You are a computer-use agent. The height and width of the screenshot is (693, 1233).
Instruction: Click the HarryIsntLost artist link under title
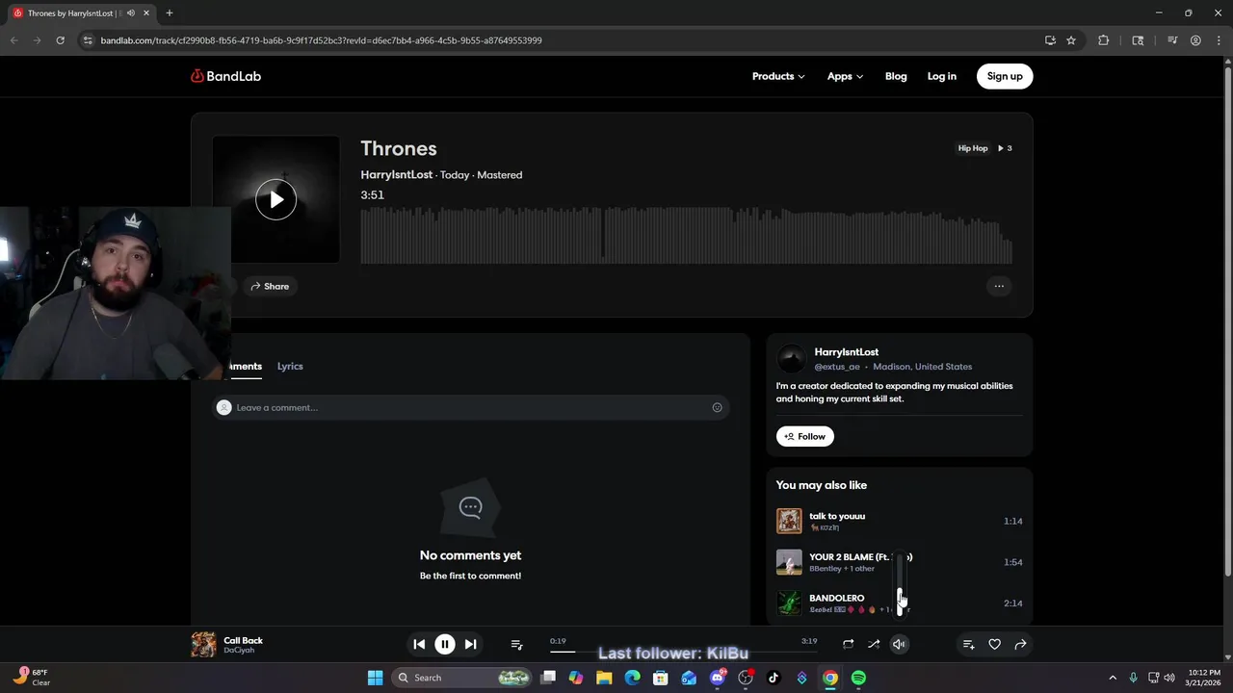click(x=396, y=175)
